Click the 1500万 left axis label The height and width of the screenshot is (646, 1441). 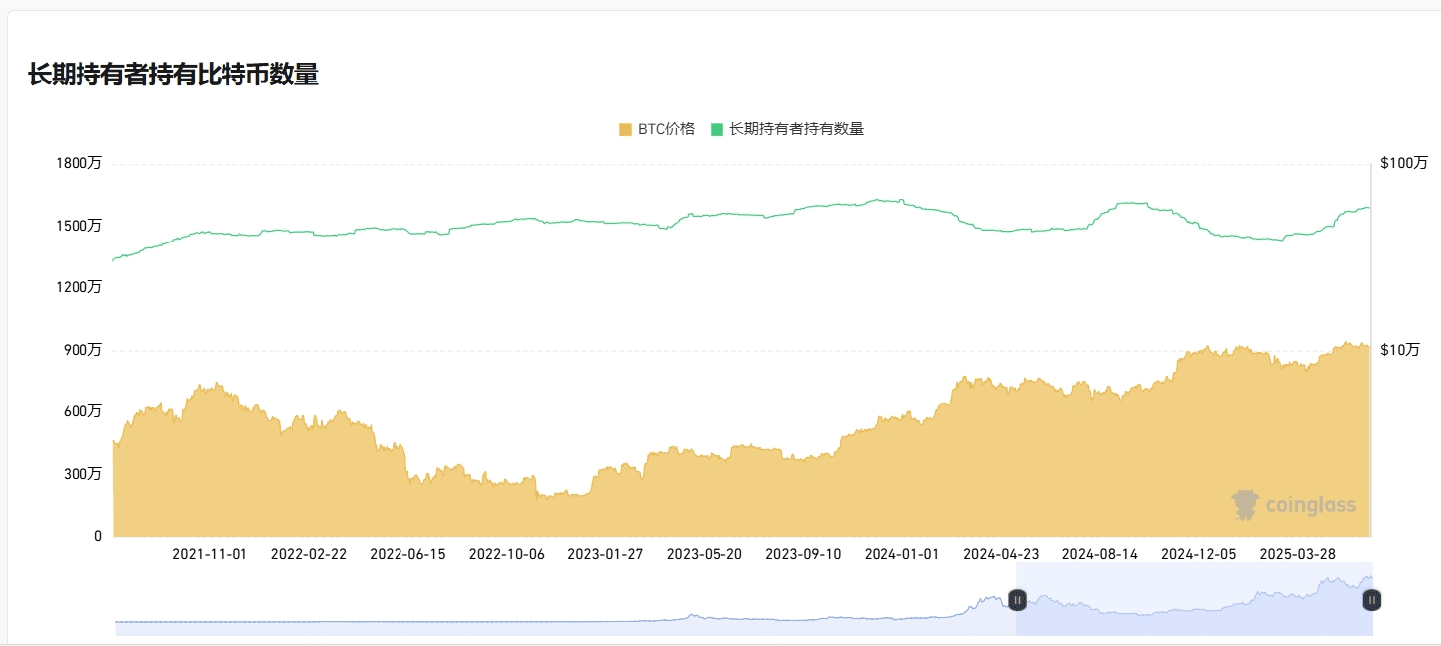(79, 226)
